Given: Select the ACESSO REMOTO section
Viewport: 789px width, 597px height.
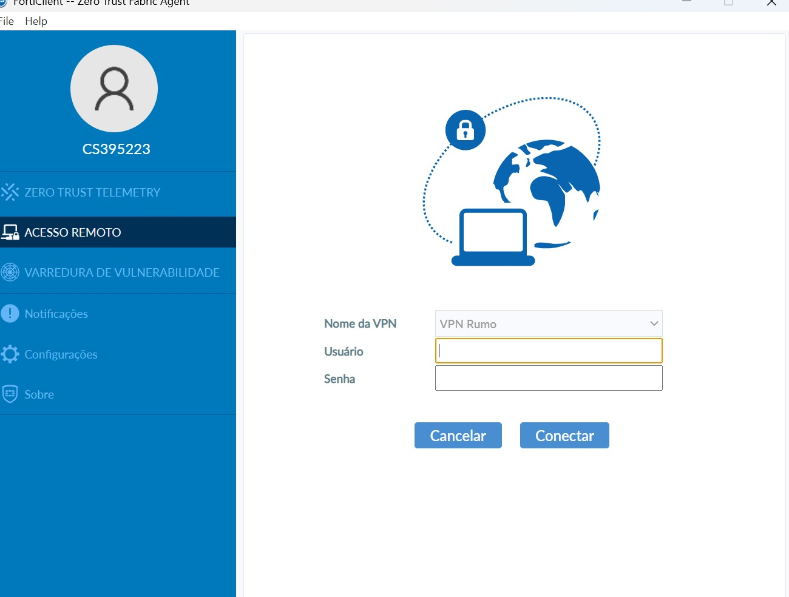Looking at the screenshot, I should [118, 232].
